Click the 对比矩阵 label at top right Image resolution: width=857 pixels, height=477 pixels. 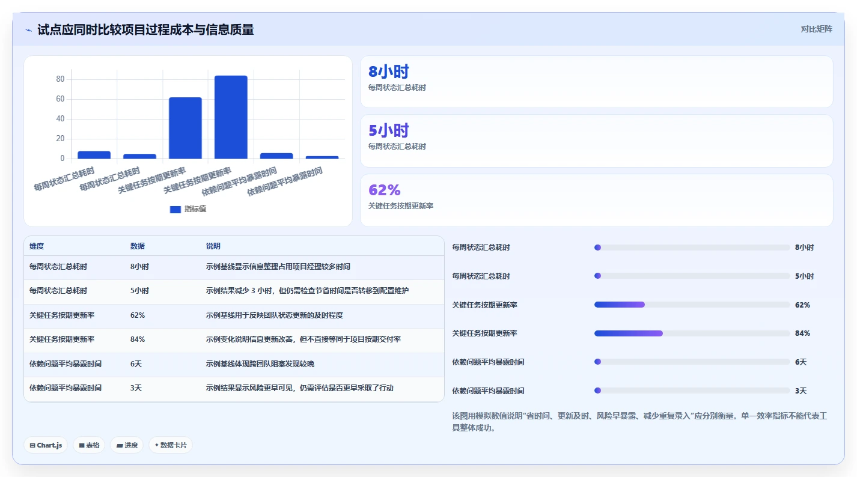(816, 29)
